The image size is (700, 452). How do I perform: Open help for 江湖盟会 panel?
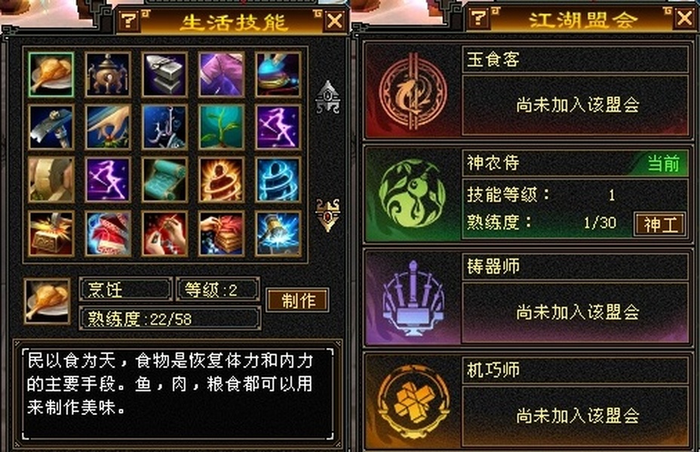click(479, 19)
